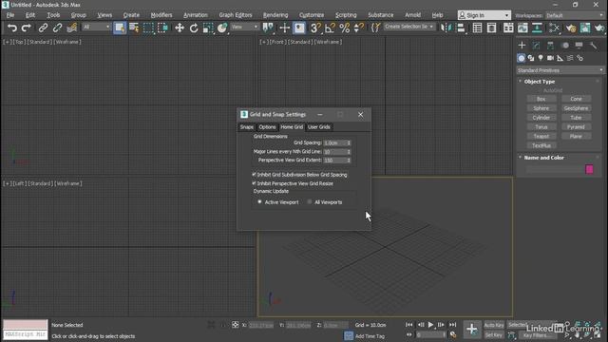Image resolution: width=608 pixels, height=342 pixels.
Task: Open the reference coordinate system View dropdown
Action: (244, 27)
